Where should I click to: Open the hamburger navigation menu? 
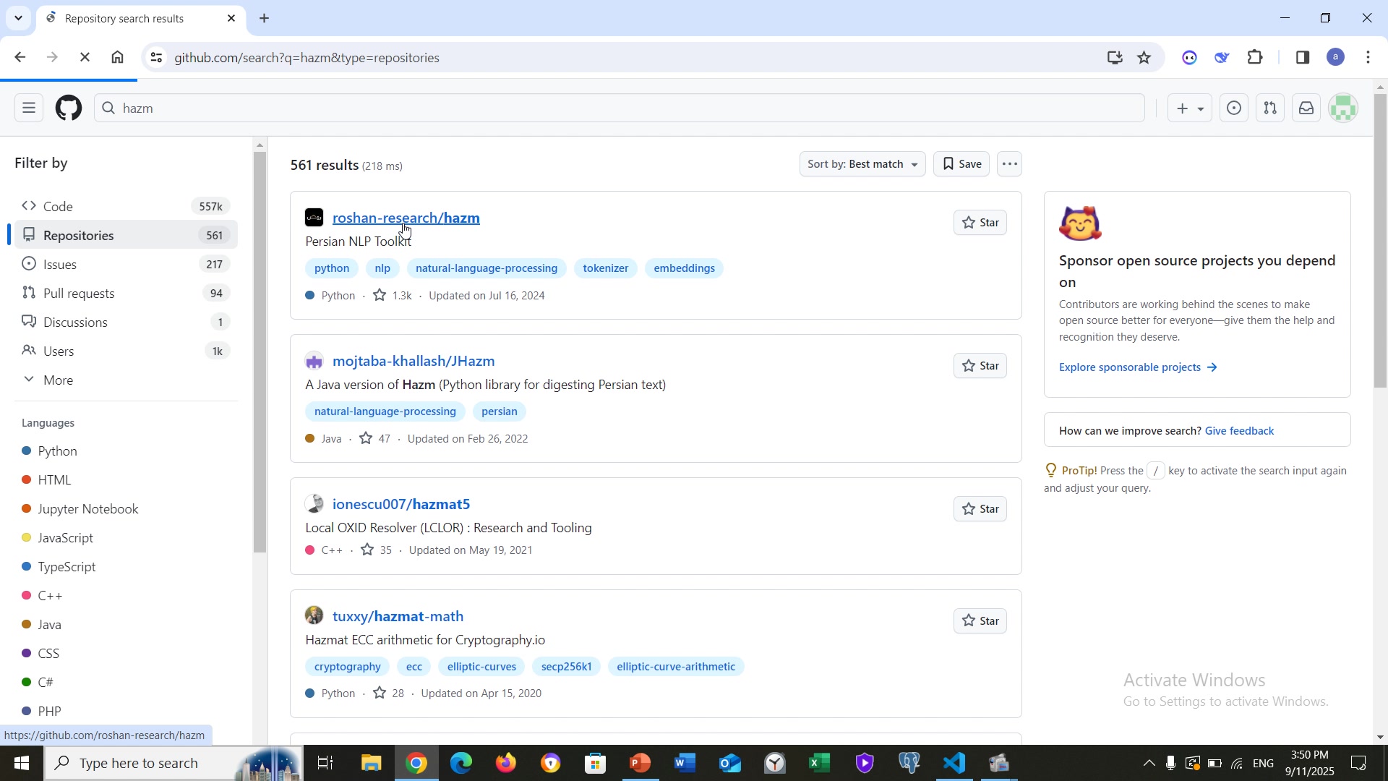click(x=29, y=108)
